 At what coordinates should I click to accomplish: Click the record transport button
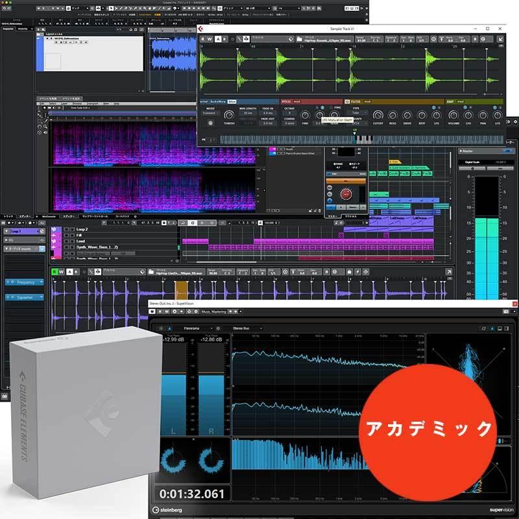[x=212, y=223]
